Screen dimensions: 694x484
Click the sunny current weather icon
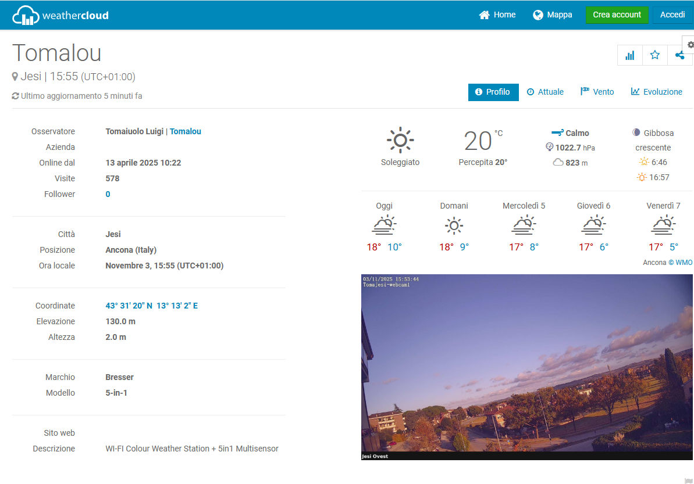(400, 141)
